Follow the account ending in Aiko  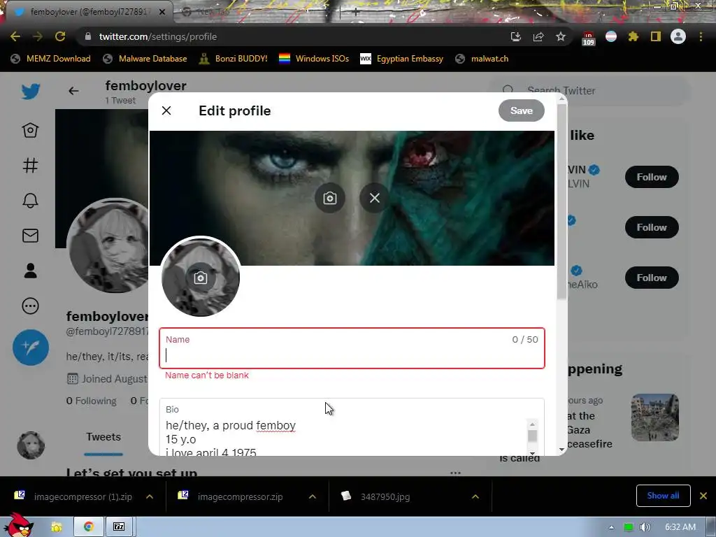[x=652, y=278]
